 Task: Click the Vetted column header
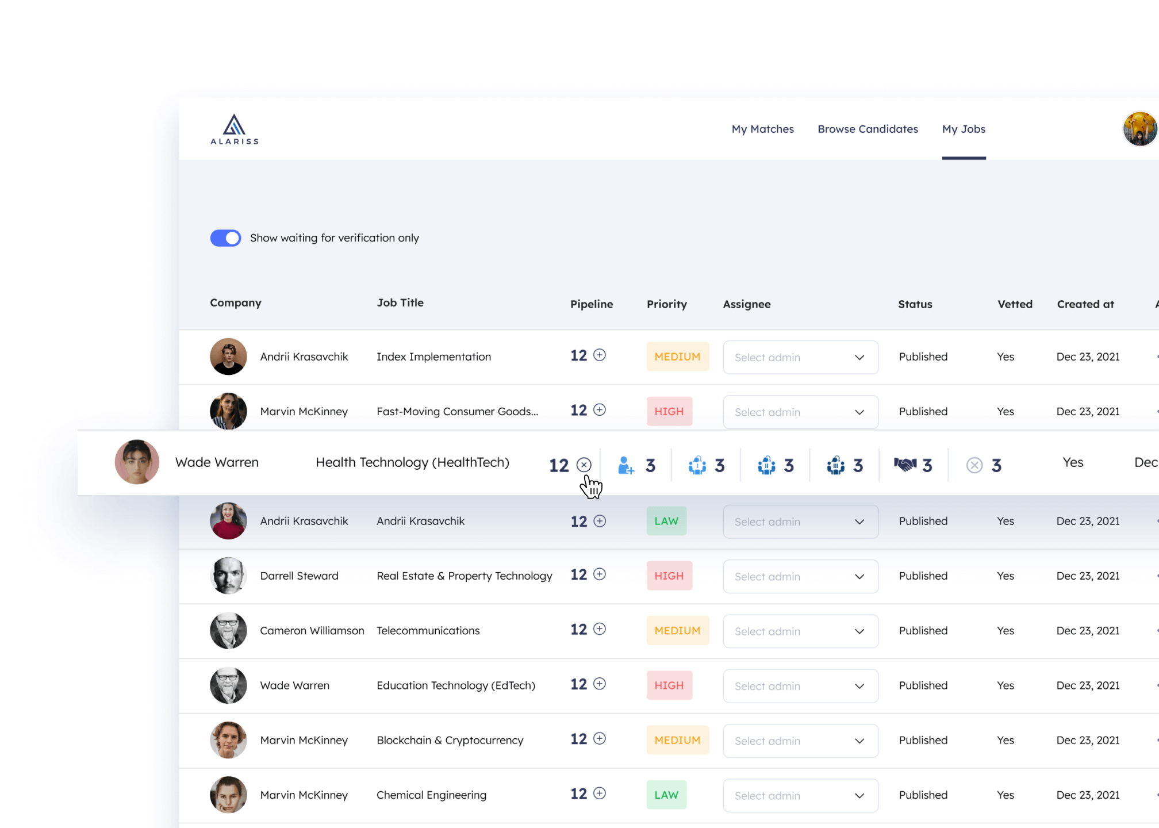(x=1015, y=304)
